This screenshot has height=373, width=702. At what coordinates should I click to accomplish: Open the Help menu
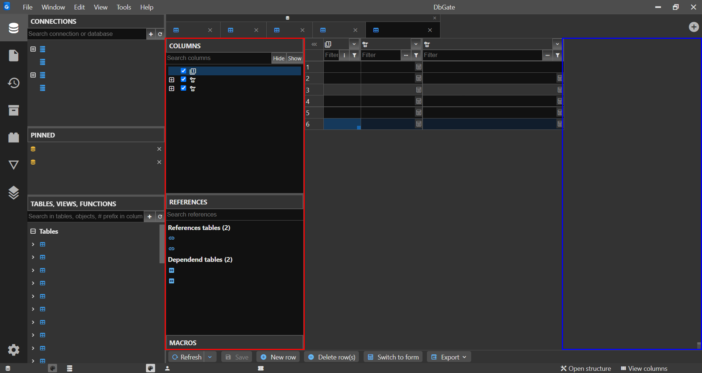coord(147,7)
